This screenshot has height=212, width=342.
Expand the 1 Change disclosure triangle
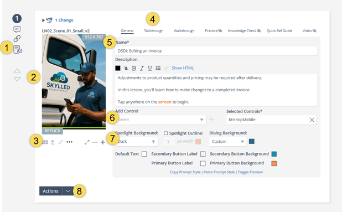pyautogui.click(x=43, y=20)
